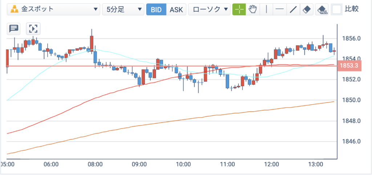Click the fullscreen expand chart icon
This screenshot has width=372, height=175.
(33, 29)
